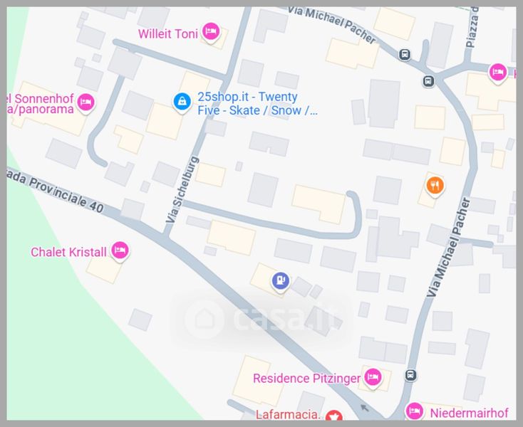Screen dimensions: 523x427
Task: Click the Willeit Toni hotel pin
Action: (x=211, y=31)
